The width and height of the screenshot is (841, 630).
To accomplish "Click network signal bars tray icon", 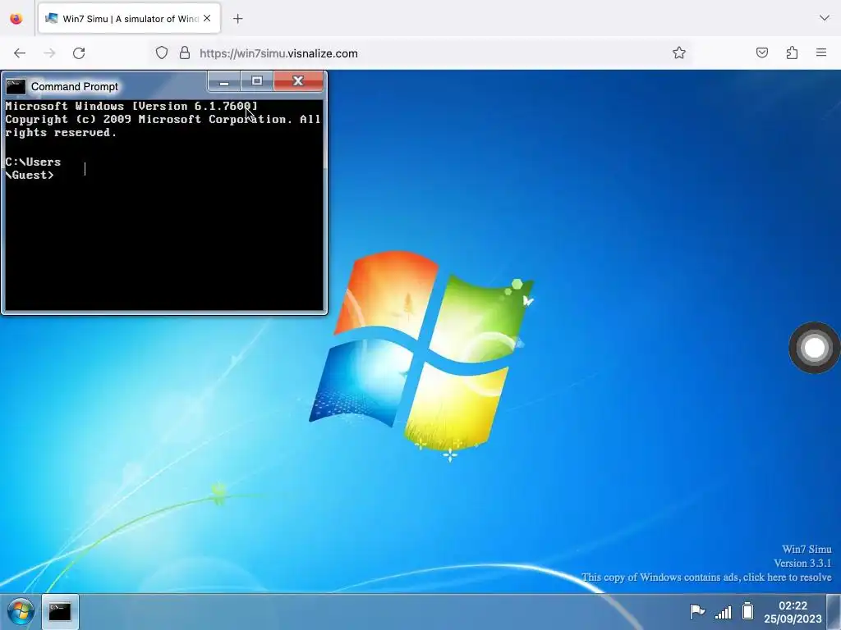I will click(x=723, y=611).
